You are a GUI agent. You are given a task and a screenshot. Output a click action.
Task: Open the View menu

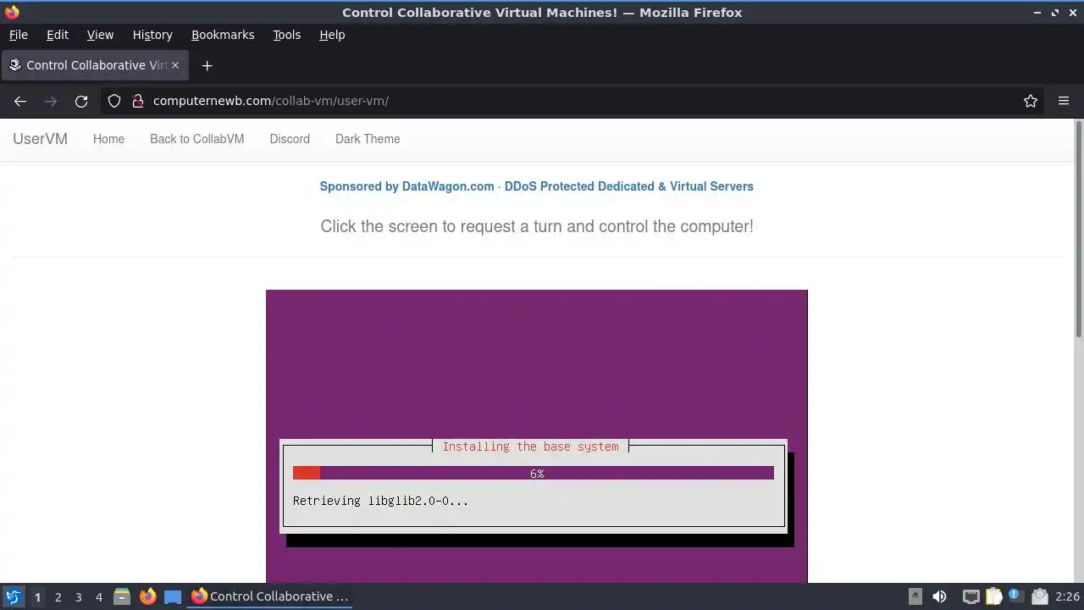tap(100, 35)
